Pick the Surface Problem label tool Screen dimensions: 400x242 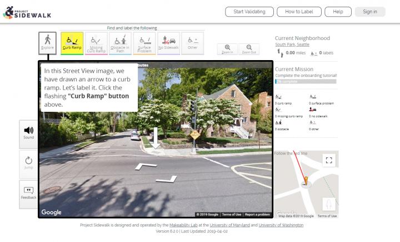[x=144, y=42]
